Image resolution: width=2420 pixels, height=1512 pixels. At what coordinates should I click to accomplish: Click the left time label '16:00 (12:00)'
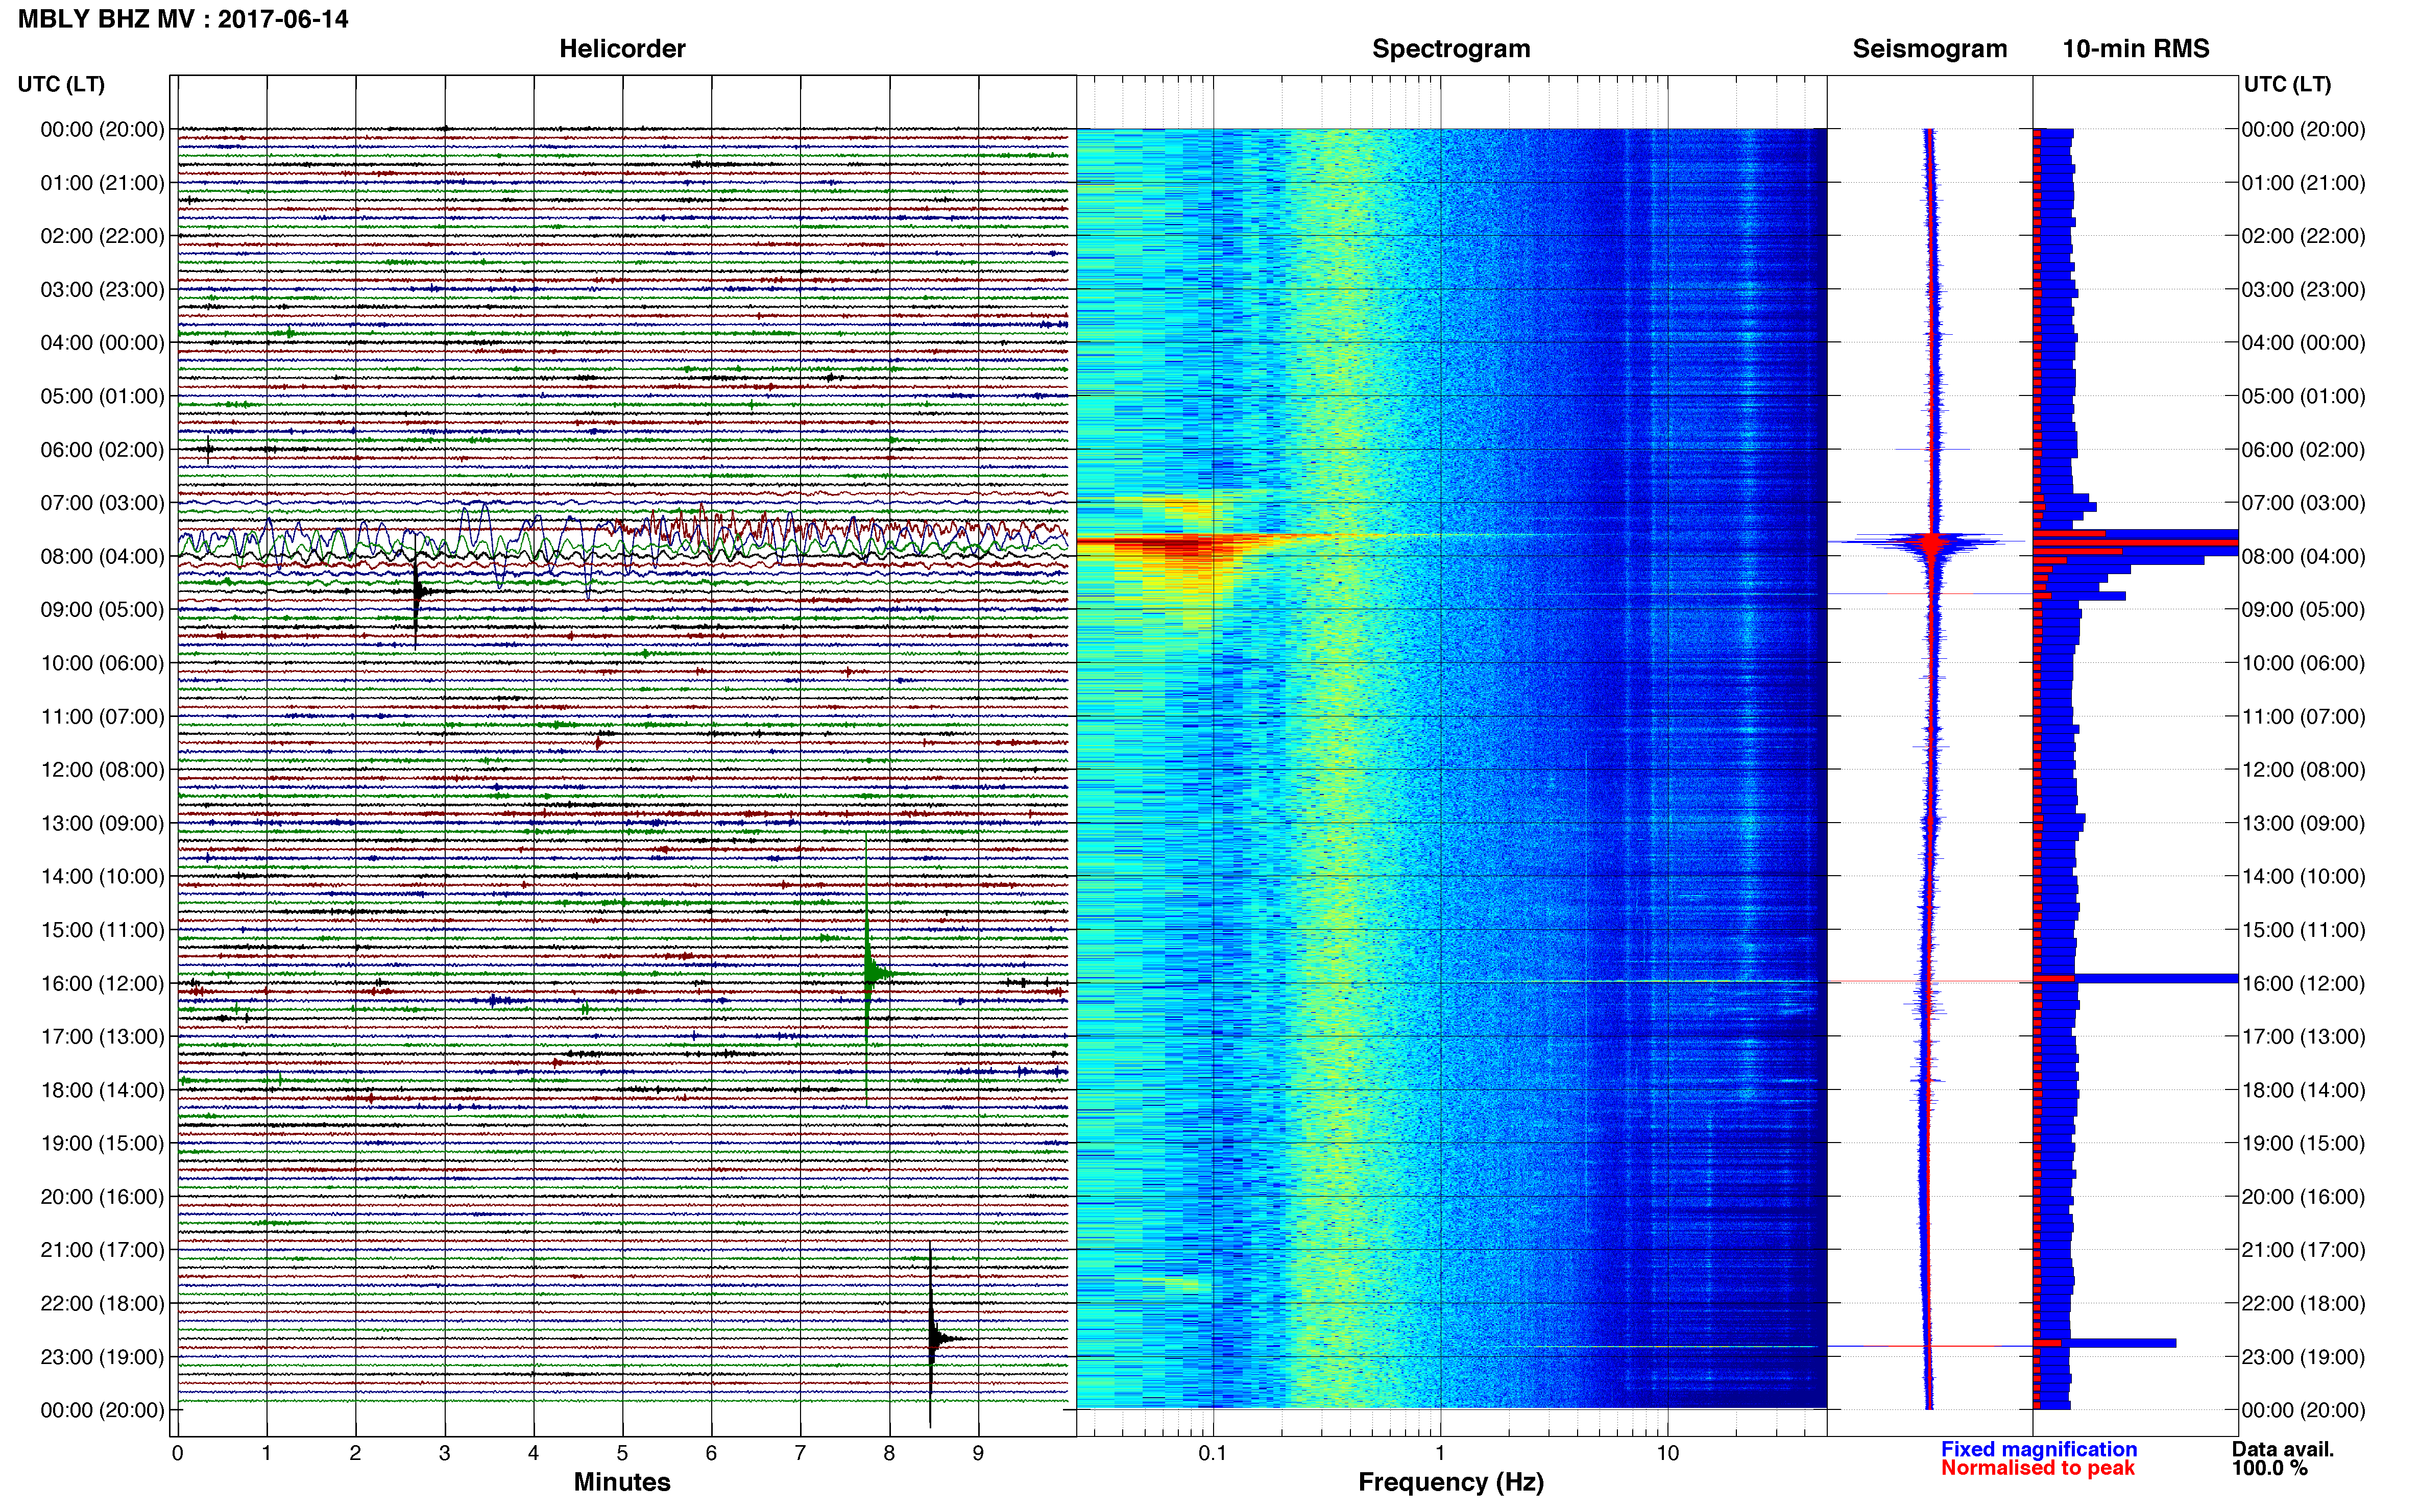click(x=102, y=983)
